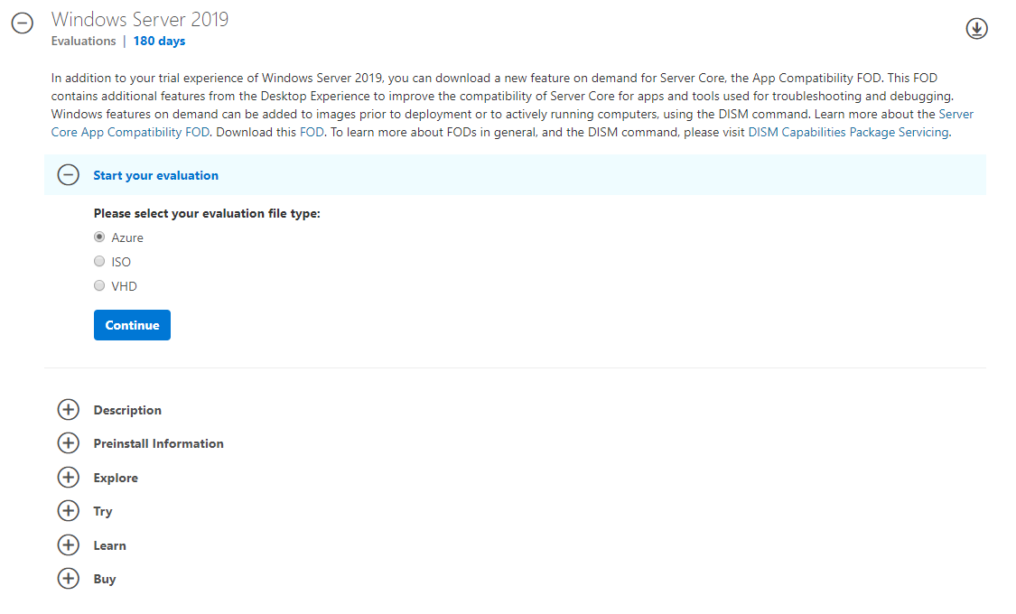1016x614 pixels.
Task: Choose the VHD radio button
Action: [99, 285]
